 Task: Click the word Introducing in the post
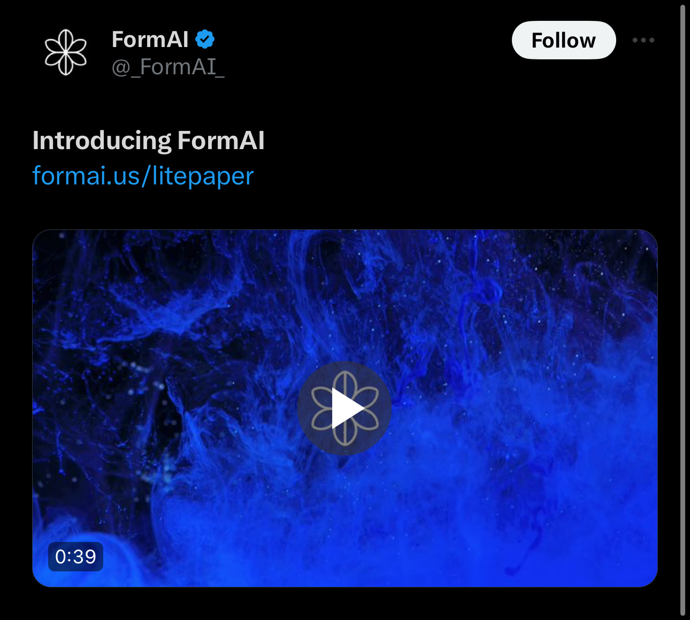102,141
